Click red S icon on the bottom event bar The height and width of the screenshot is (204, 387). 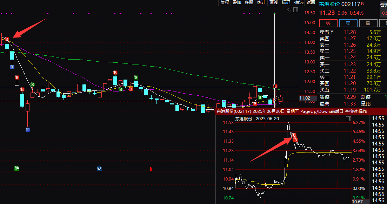coord(151,169)
